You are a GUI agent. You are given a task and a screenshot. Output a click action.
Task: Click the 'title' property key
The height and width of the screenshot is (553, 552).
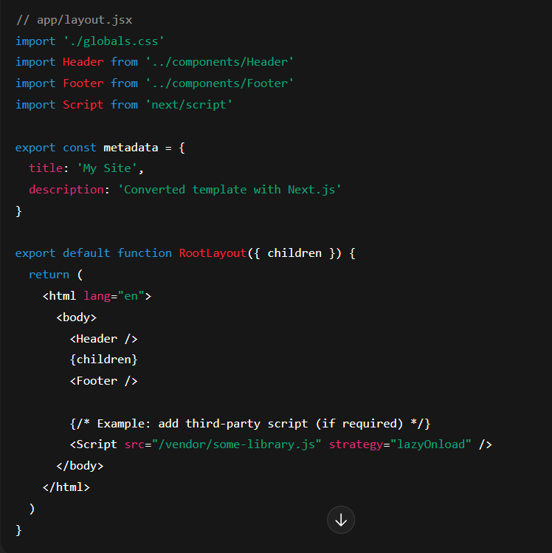coord(46,168)
